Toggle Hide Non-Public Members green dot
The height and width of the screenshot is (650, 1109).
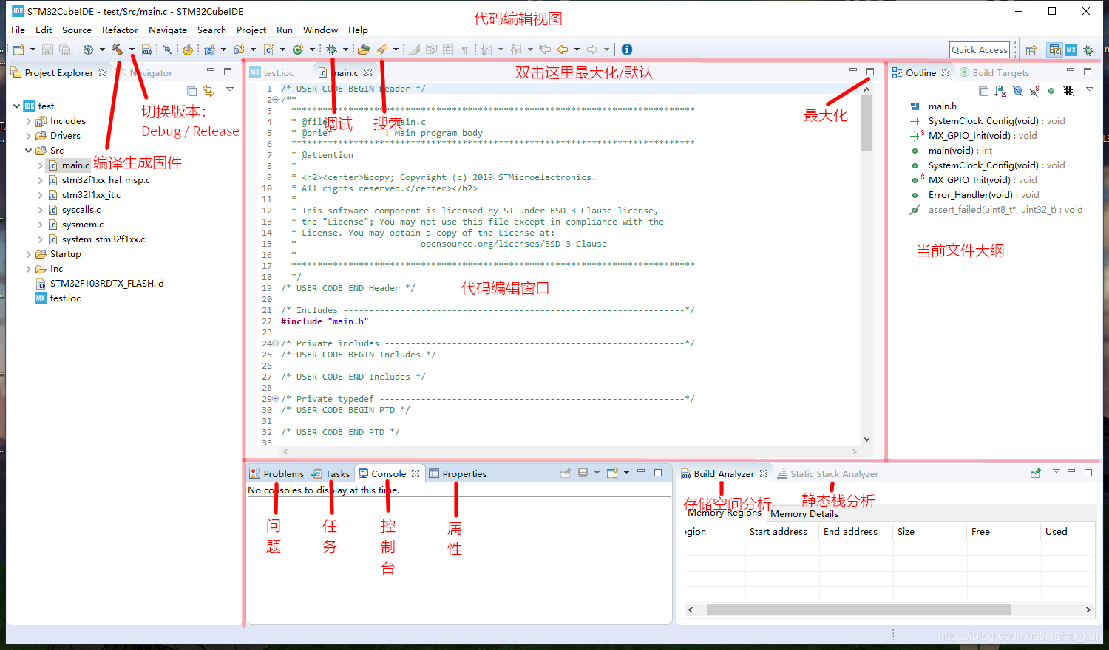[x=1051, y=91]
